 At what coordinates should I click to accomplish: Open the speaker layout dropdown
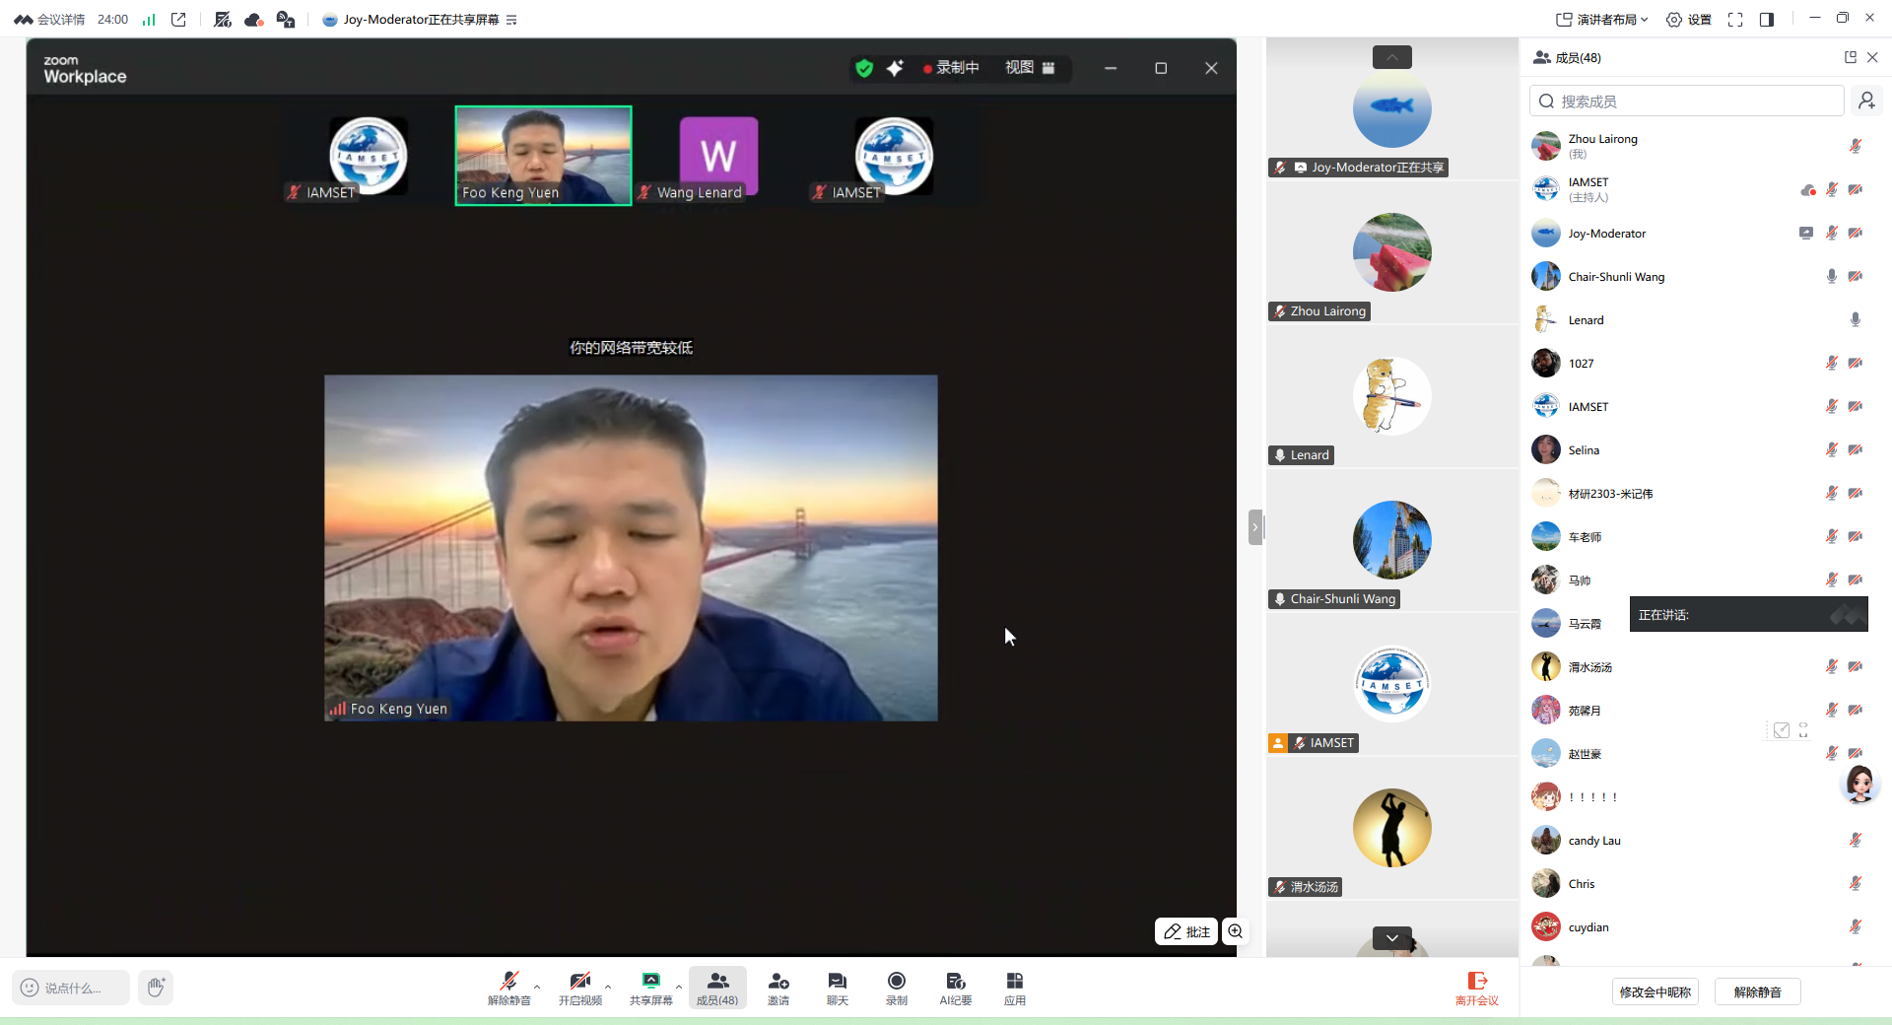[x=1602, y=20]
